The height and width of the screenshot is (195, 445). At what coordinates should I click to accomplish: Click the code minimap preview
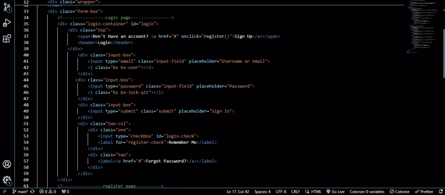(422, 27)
